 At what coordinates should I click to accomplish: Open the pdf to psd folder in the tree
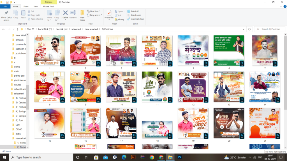(19, 75)
